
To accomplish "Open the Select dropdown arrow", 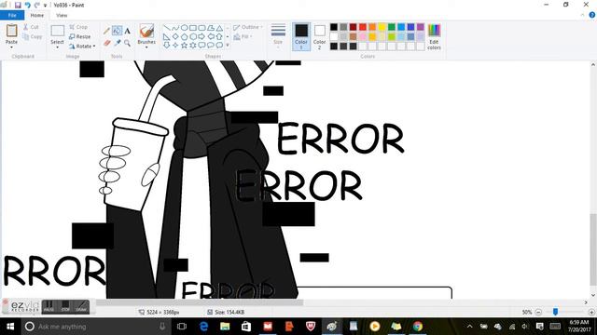I will [57, 47].
